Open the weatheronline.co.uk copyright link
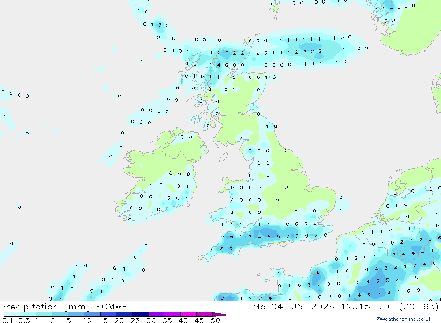Viewport: 441px width, 323px height. click(x=404, y=319)
